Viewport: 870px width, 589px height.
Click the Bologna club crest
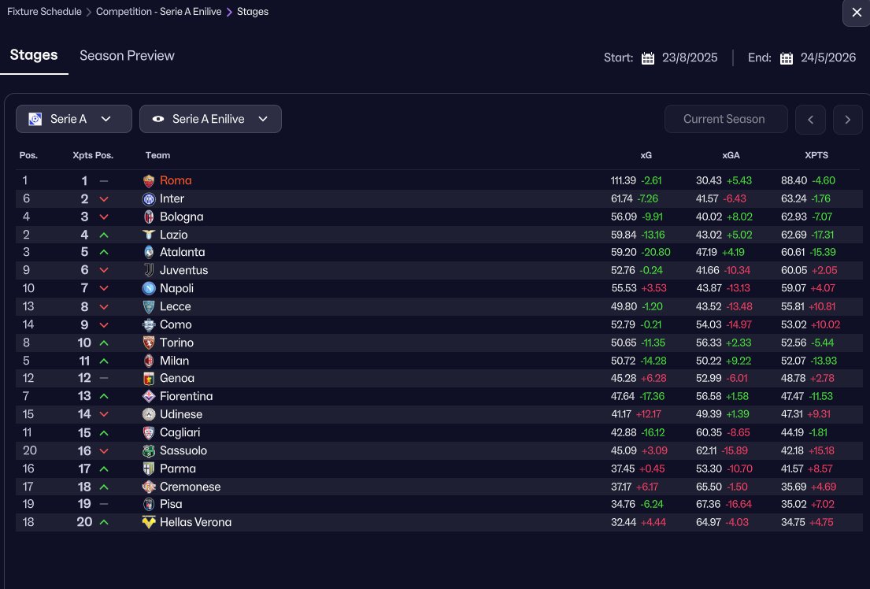click(149, 217)
